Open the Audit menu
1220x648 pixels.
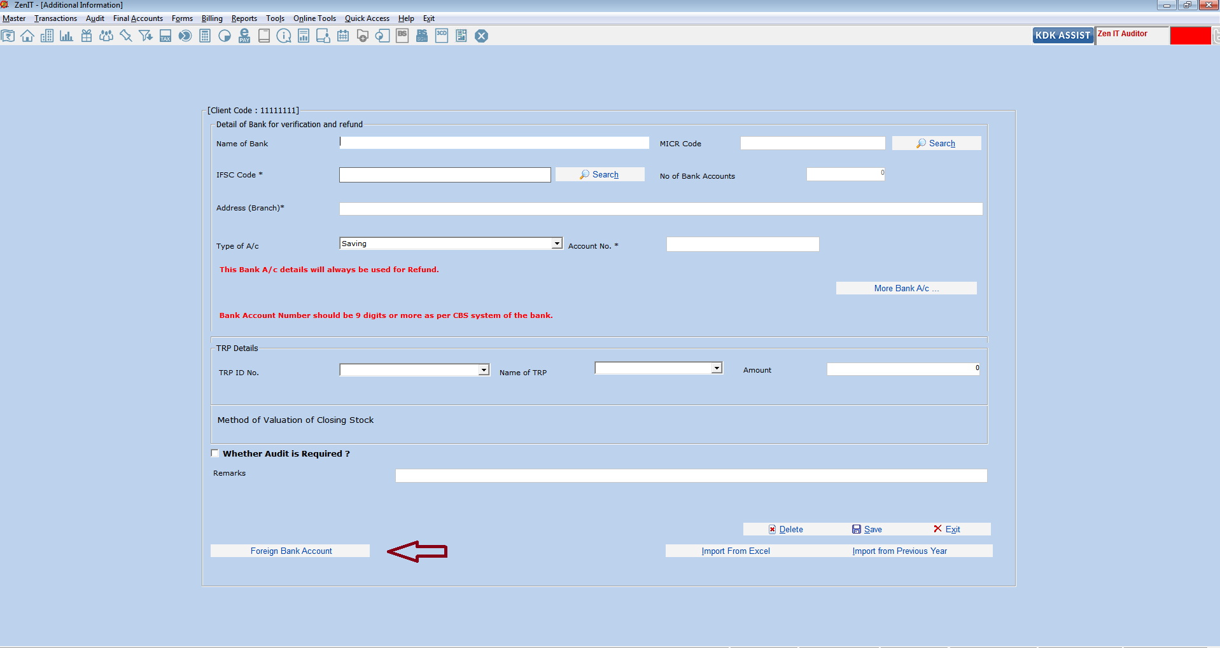tap(95, 18)
